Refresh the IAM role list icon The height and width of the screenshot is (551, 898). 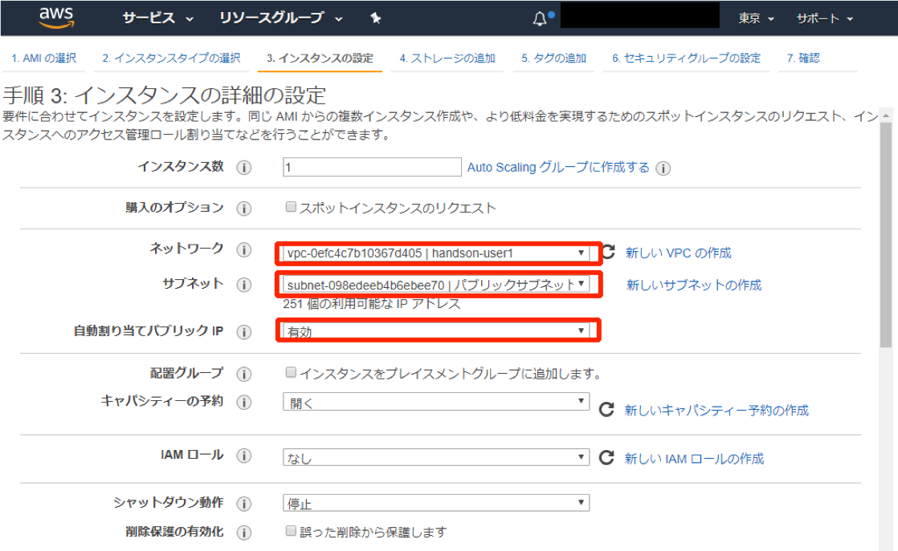(x=606, y=457)
